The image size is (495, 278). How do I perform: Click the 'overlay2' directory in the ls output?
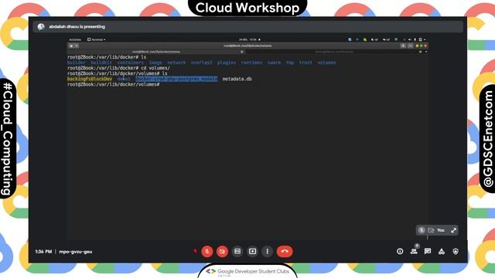tap(201, 63)
